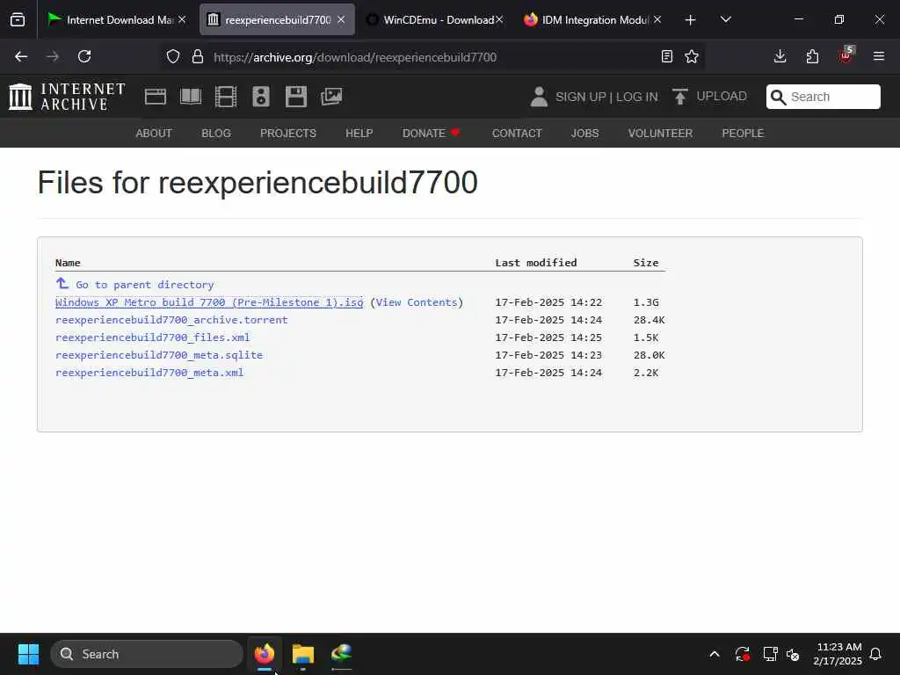
Task: Open the Windows Start menu
Action: (x=28, y=654)
